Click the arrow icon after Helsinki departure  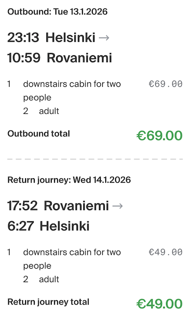104,38
